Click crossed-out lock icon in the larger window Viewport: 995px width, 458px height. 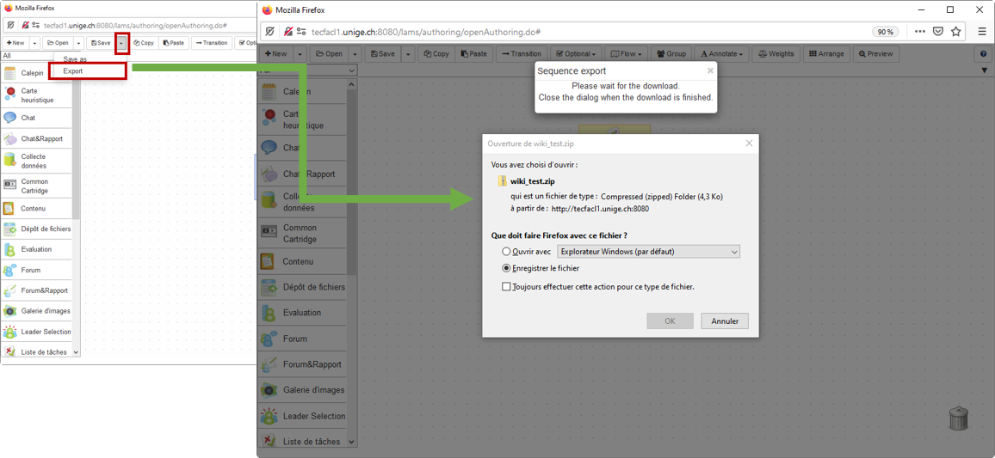(288, 31)
